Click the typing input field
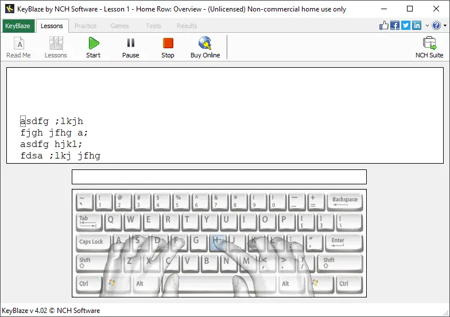This screenshot has width=450, height=317. pyautogui.click(x=219, y=177)
